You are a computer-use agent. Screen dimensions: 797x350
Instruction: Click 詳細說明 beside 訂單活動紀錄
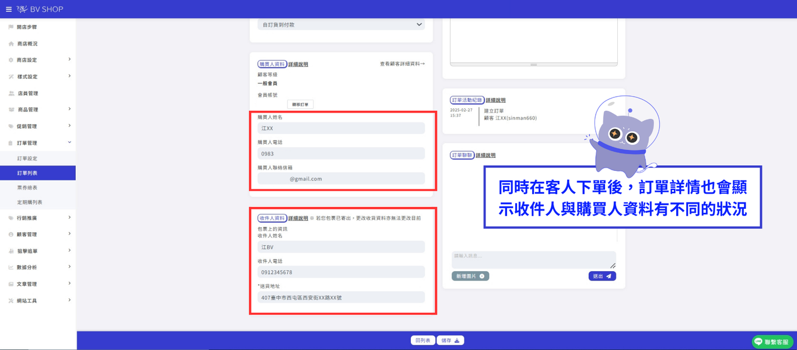pyautogui.click(x=496, y=100)
